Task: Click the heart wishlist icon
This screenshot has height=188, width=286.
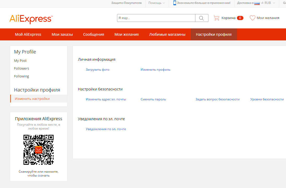Action: [x=253, y=18]
